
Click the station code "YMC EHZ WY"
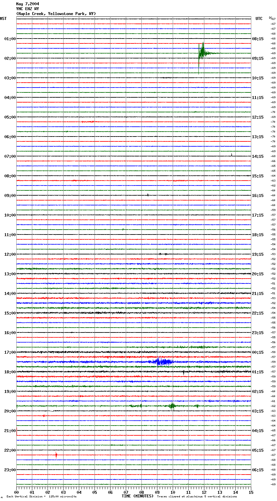(27, 9)
